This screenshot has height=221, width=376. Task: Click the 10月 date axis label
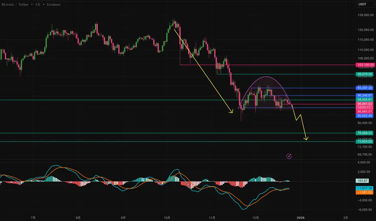tap(167, 218)
